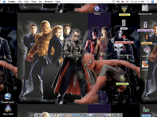Select the Google Earth desktop icon
Viewport: 157px width, 117px height.
tap(8, 97)
